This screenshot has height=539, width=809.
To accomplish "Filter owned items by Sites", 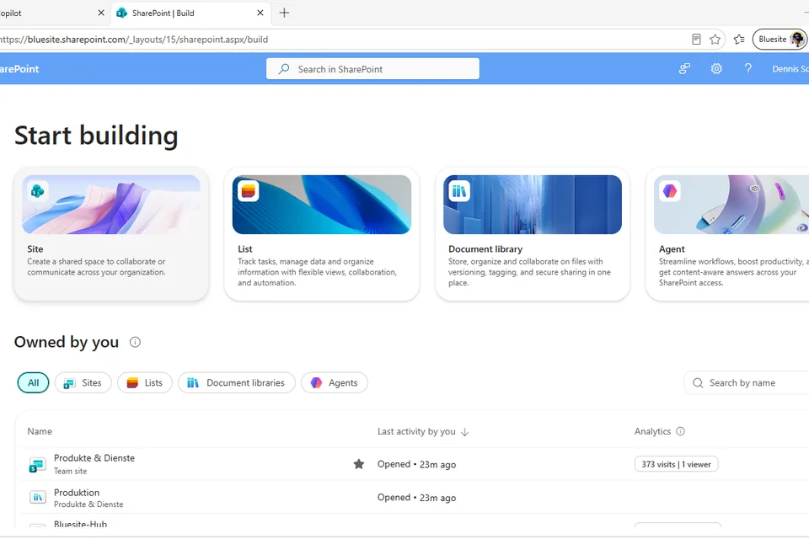I will [x=83, y=382].
